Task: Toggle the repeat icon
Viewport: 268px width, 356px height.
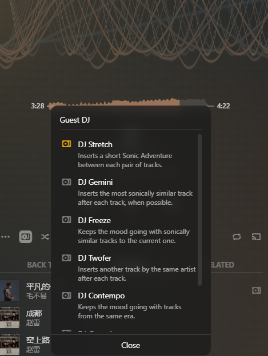Action: point(237,237)
